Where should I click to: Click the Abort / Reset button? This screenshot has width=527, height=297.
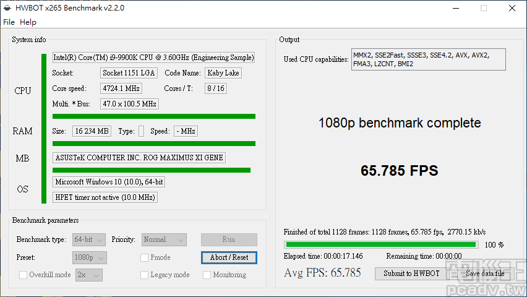(229, 257)
